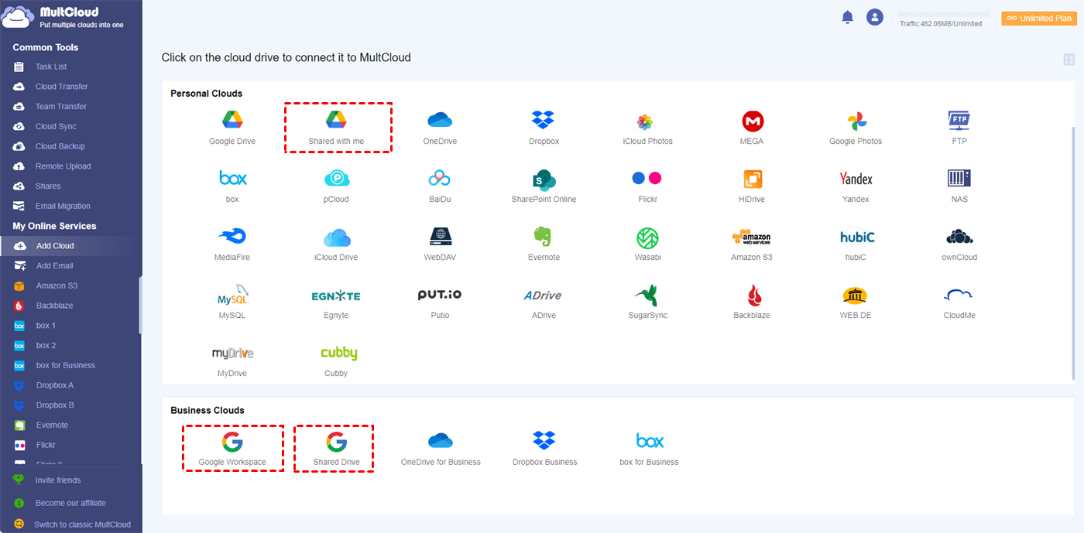Click the MultCloud logo

pyautogui.click(x=63, y=17)
